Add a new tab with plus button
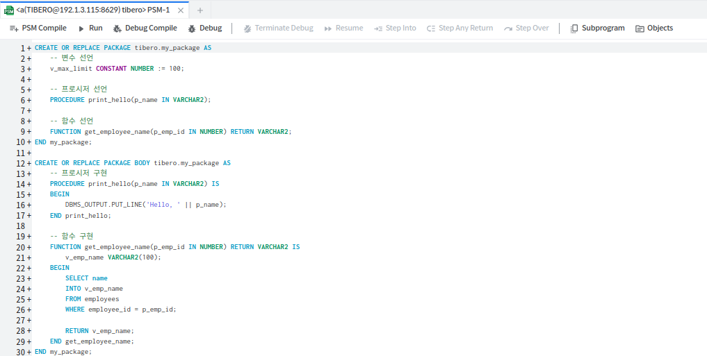This screenshot has width=707, height=356. point(200,10)
